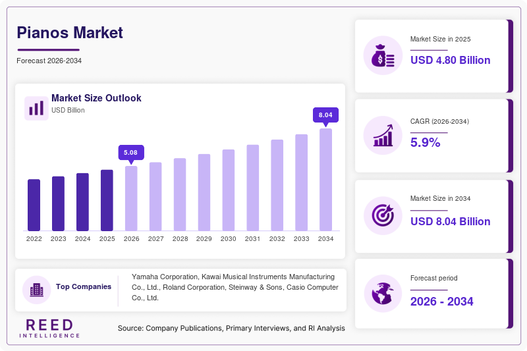Click the CAGR growth chart icon

(x=383, y=136)
